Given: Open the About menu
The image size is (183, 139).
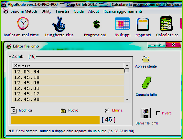Looking at the screenshot, I should (x=93, y=11).
